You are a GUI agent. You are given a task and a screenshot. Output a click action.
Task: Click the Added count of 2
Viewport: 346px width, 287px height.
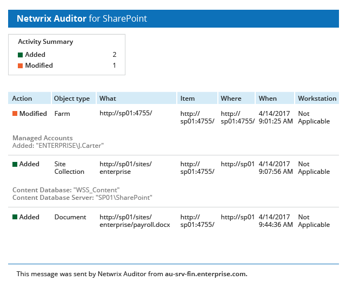tap(114, 55)
